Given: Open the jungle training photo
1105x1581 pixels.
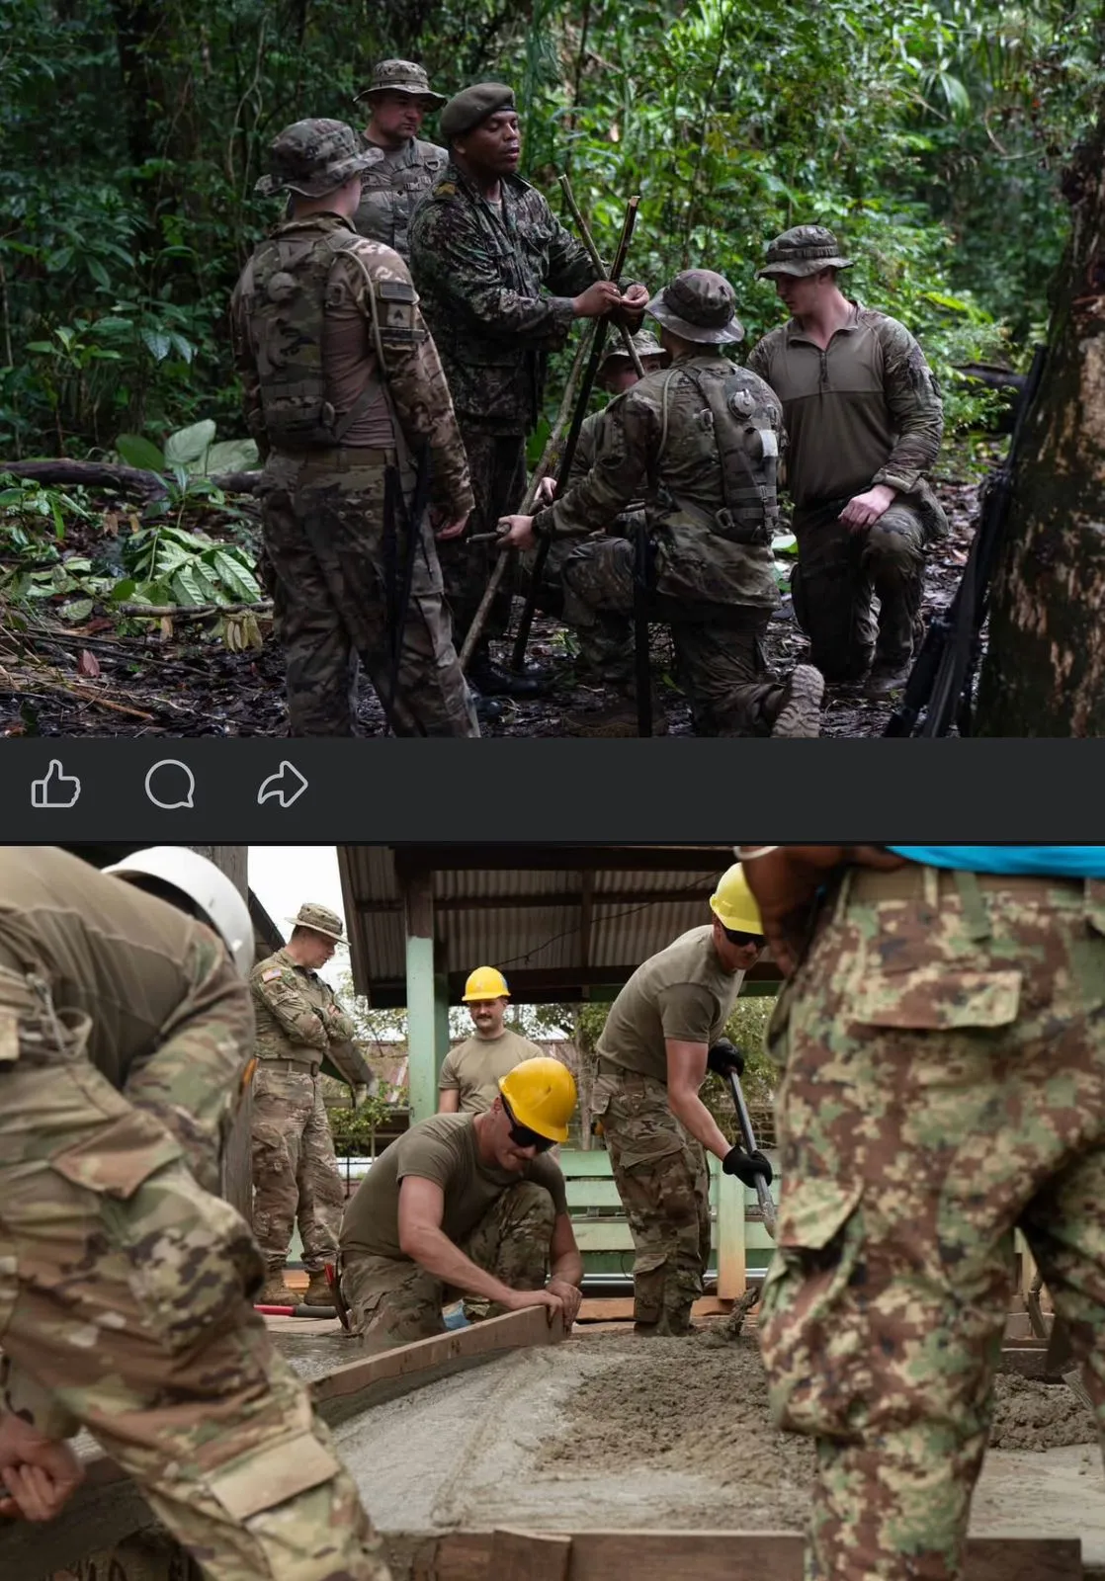Looking at the screenshot, I should (x=552, y=368).
